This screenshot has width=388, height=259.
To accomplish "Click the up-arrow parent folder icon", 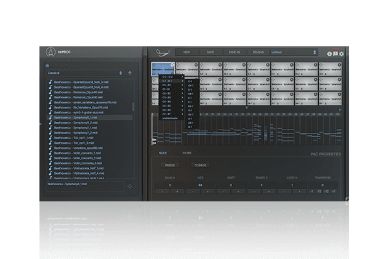I will click(x=129, y=73).
